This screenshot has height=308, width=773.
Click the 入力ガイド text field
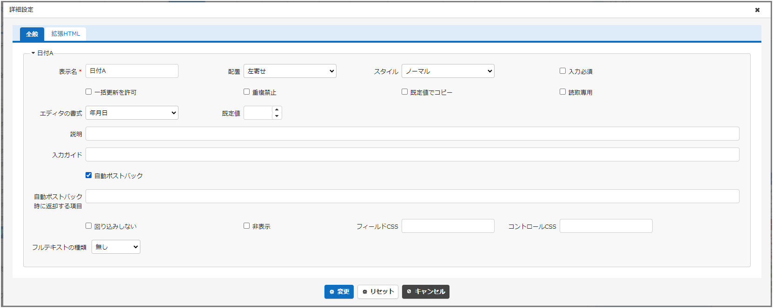click(412, 154)
